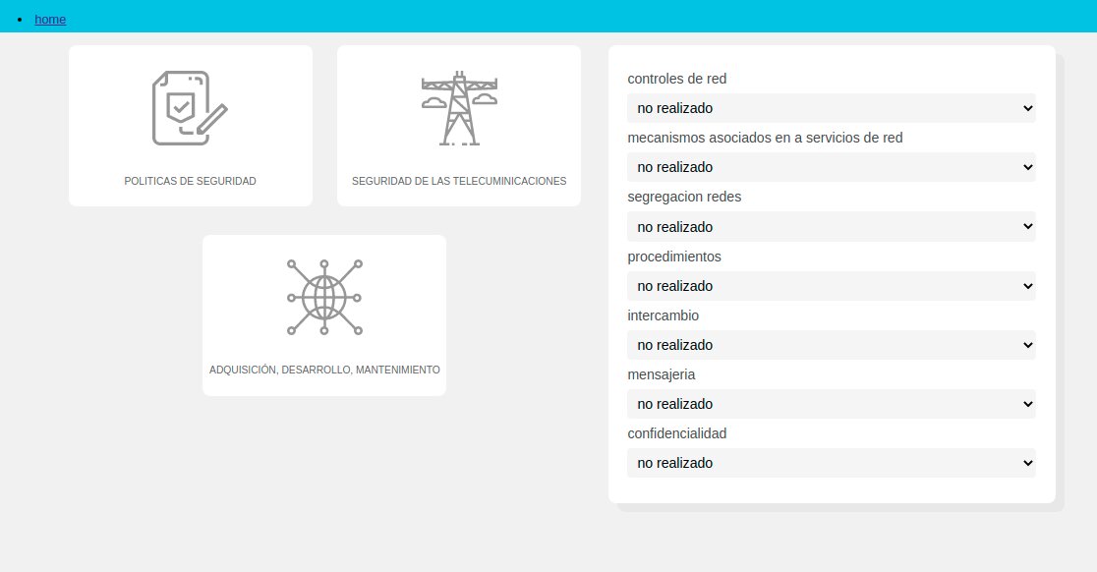Select the POLITICAS DE SEGURIDAD card title

(190, 181)
